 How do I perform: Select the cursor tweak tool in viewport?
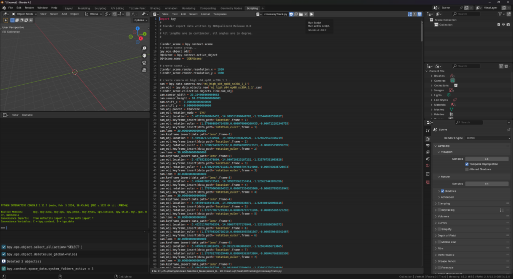(x=6, y=20)
